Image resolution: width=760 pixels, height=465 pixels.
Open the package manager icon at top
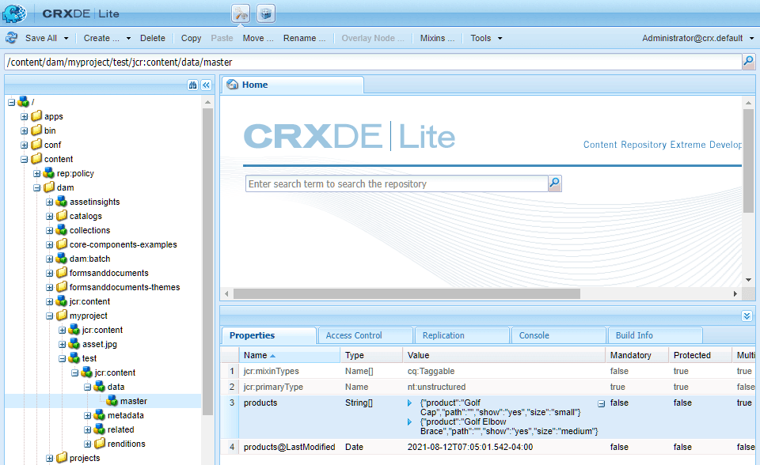click(266, 13)
